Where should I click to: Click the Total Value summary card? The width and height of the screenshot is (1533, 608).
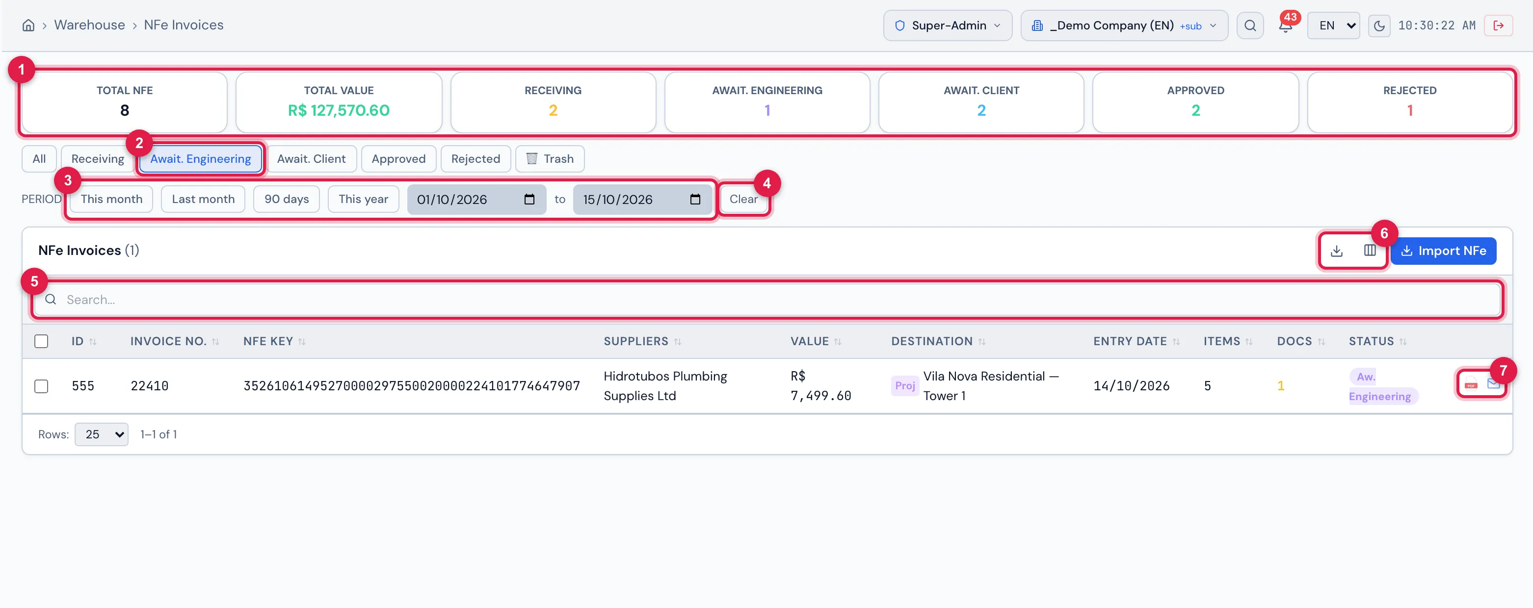(339, 101)
